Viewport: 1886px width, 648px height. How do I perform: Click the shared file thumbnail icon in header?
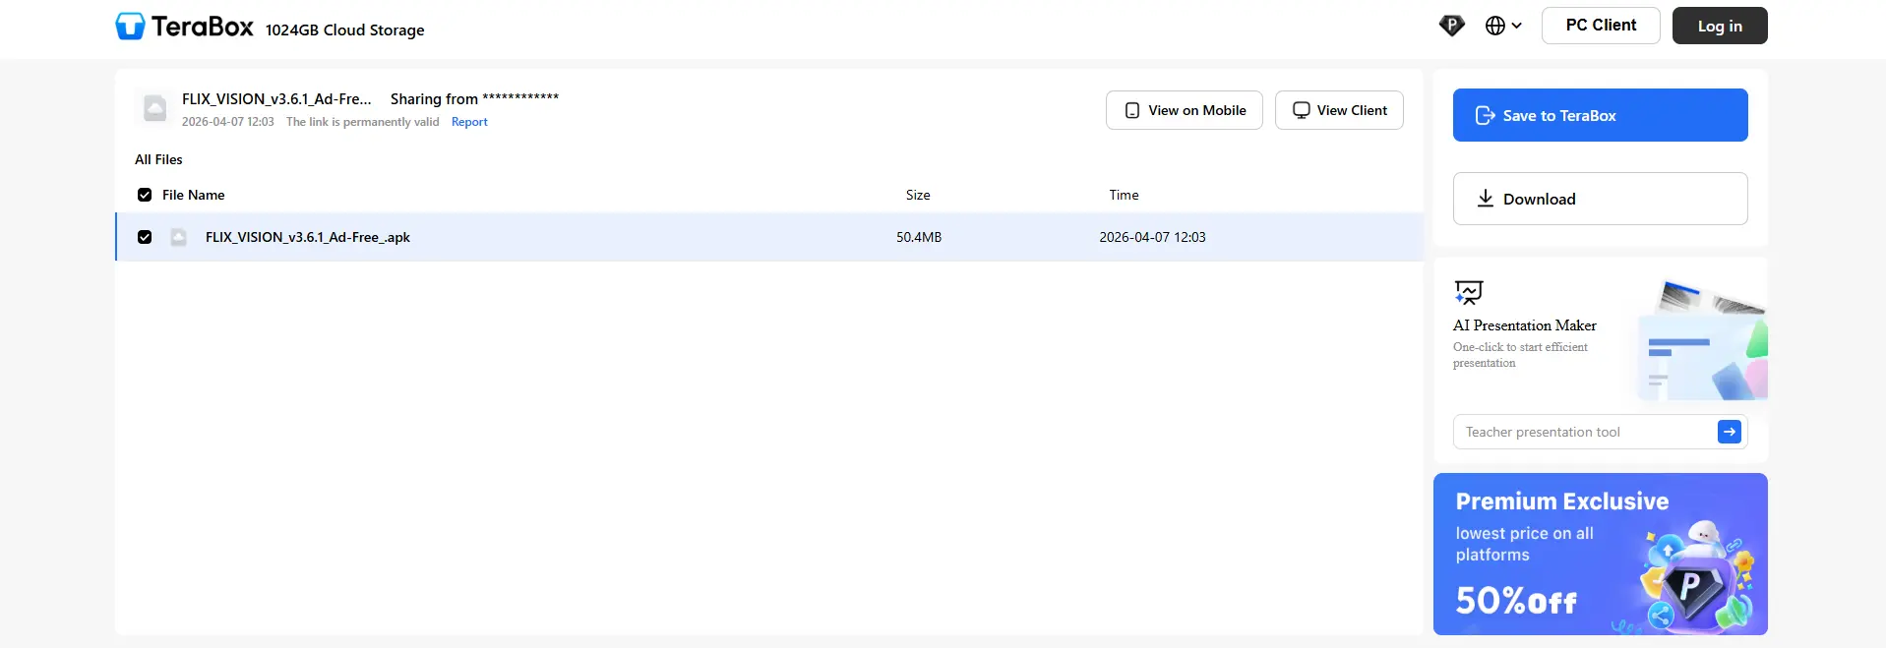(154, 108)
